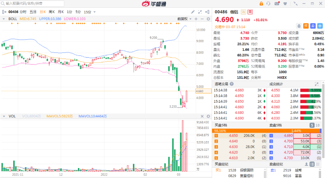Switch to the 1分 one-minute chart
The width and height of the screenshot is (325, 178).
click(x=69, y=12)
